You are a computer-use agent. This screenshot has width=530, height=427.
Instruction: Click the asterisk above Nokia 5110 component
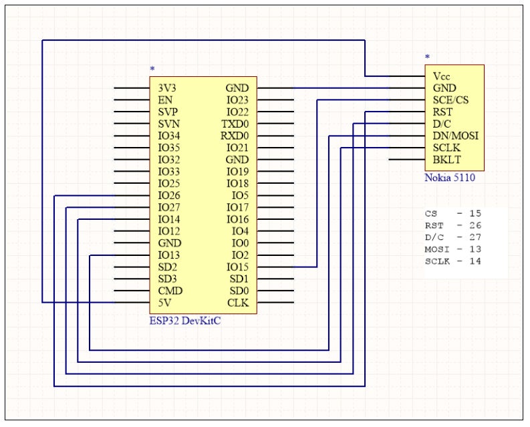(x=427, y=57)
